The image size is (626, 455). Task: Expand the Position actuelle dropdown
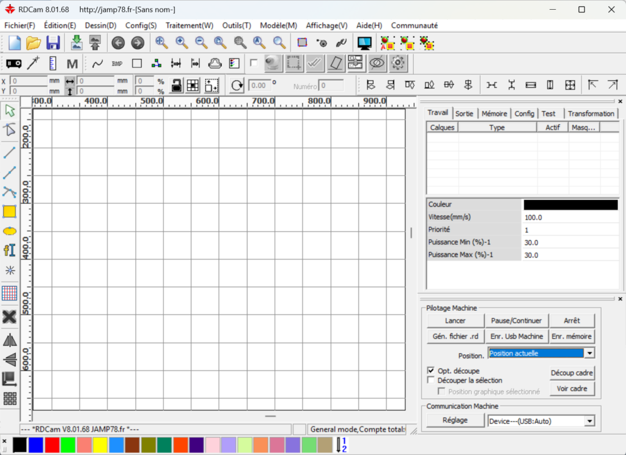[x=589, y=354]
